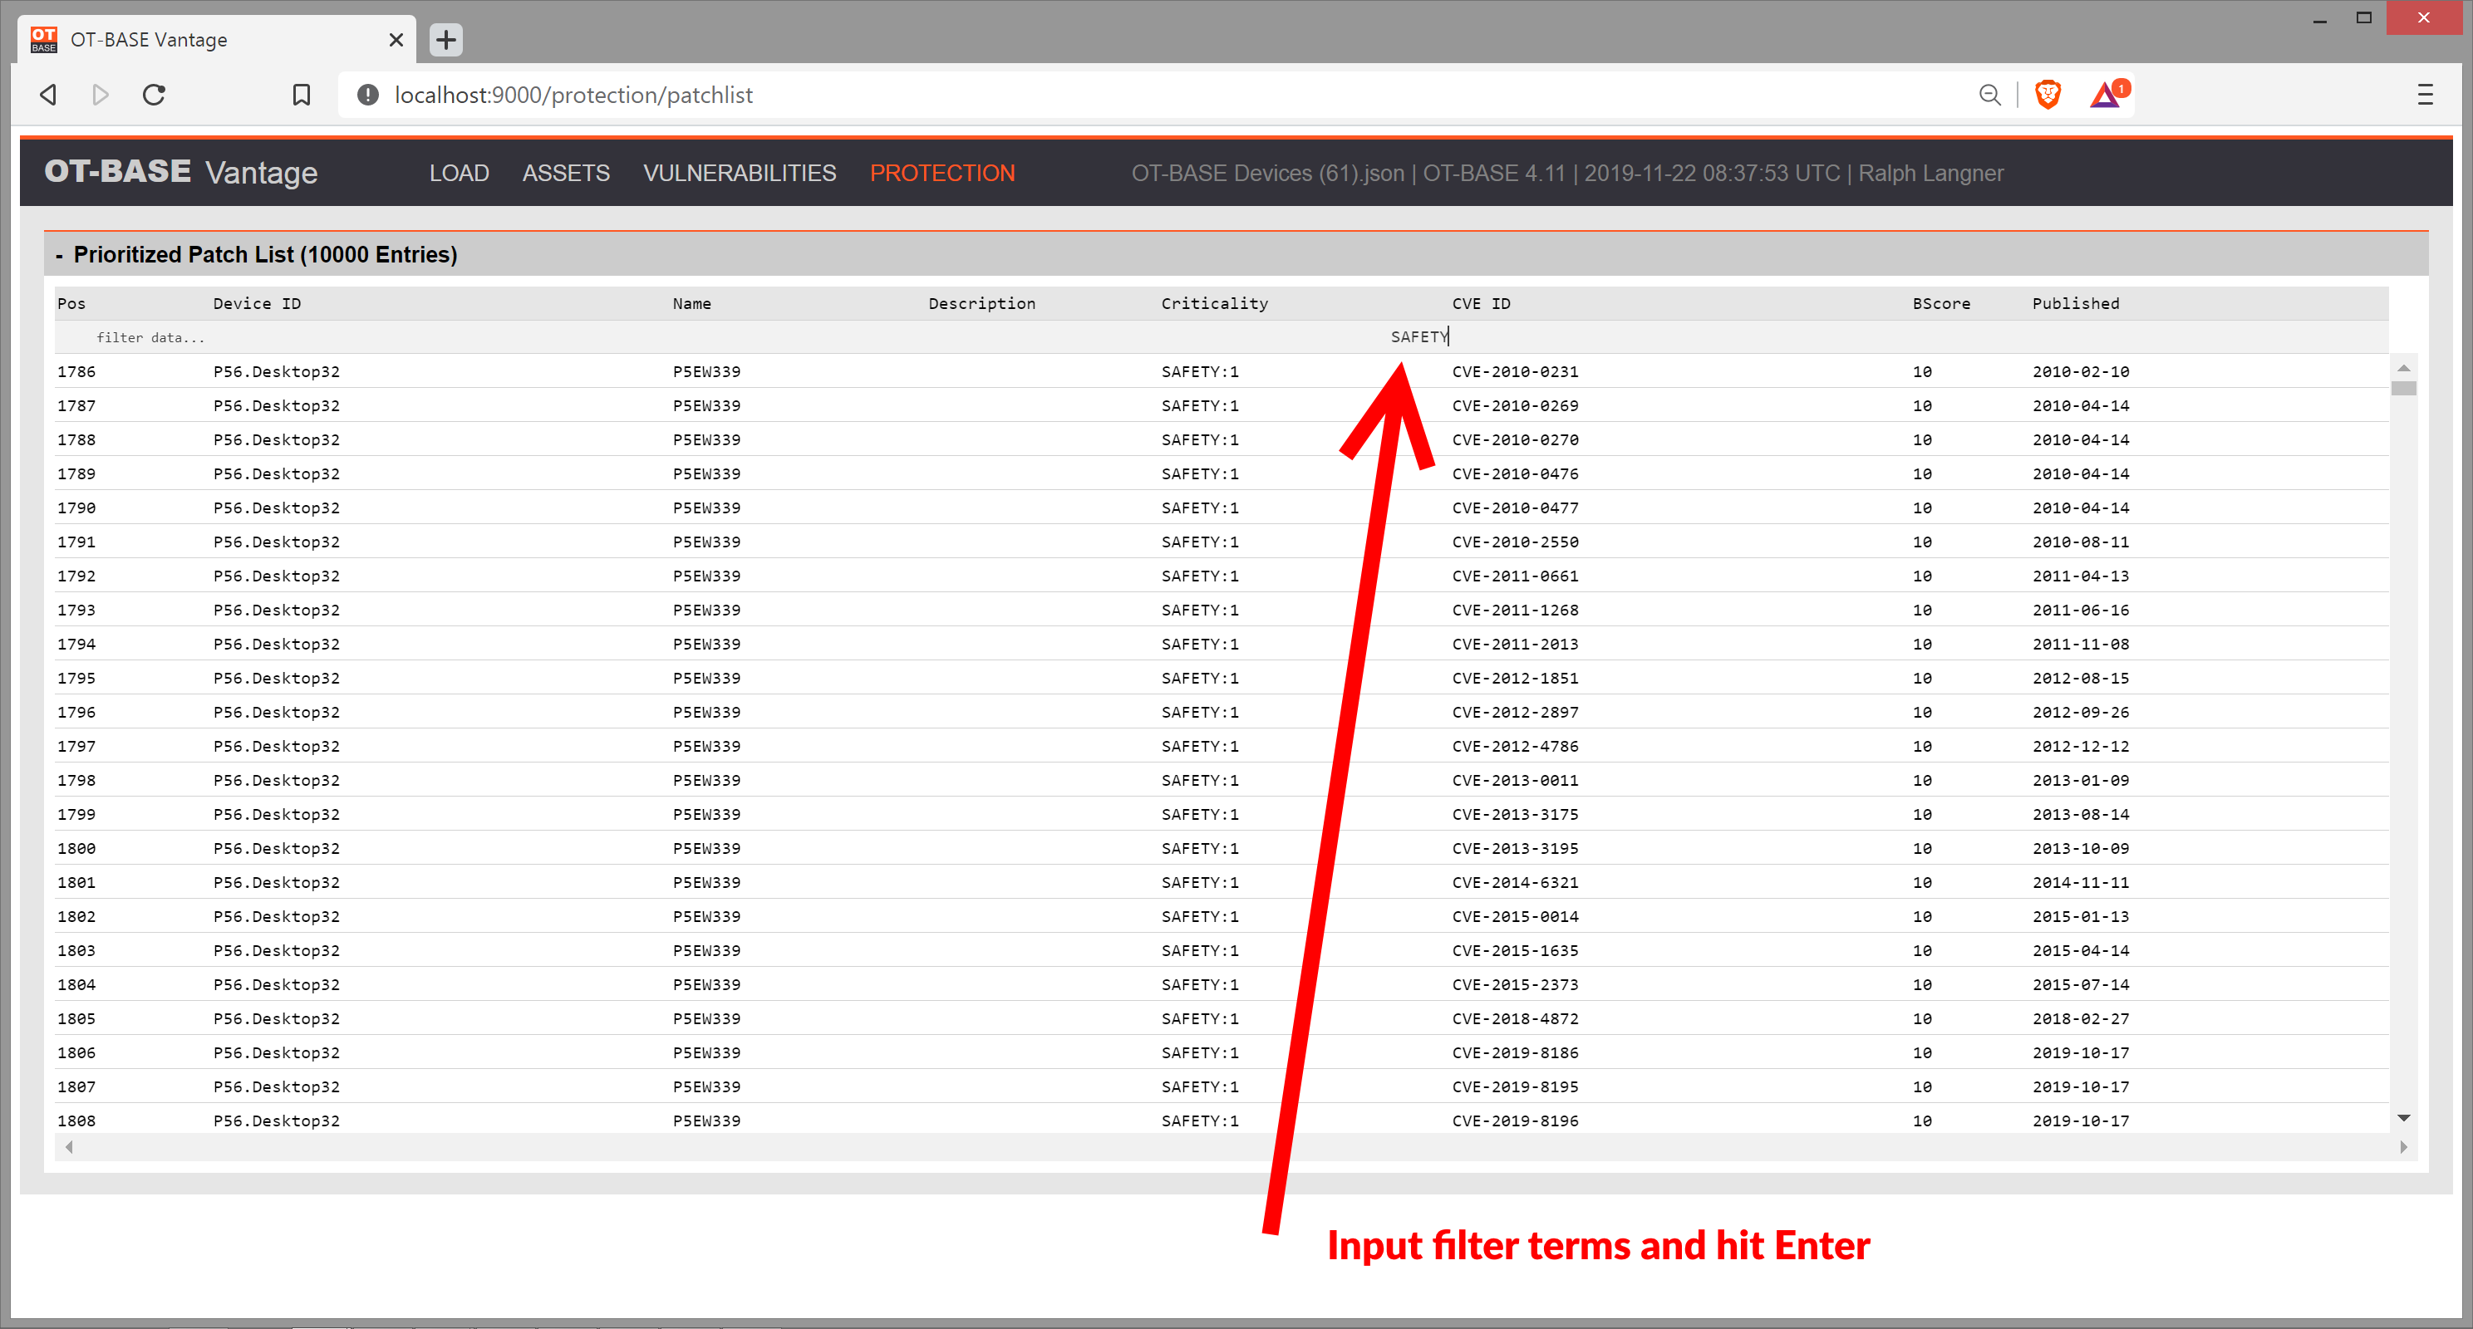
Task: Click the address bar URL
Action: coord(573,95)
